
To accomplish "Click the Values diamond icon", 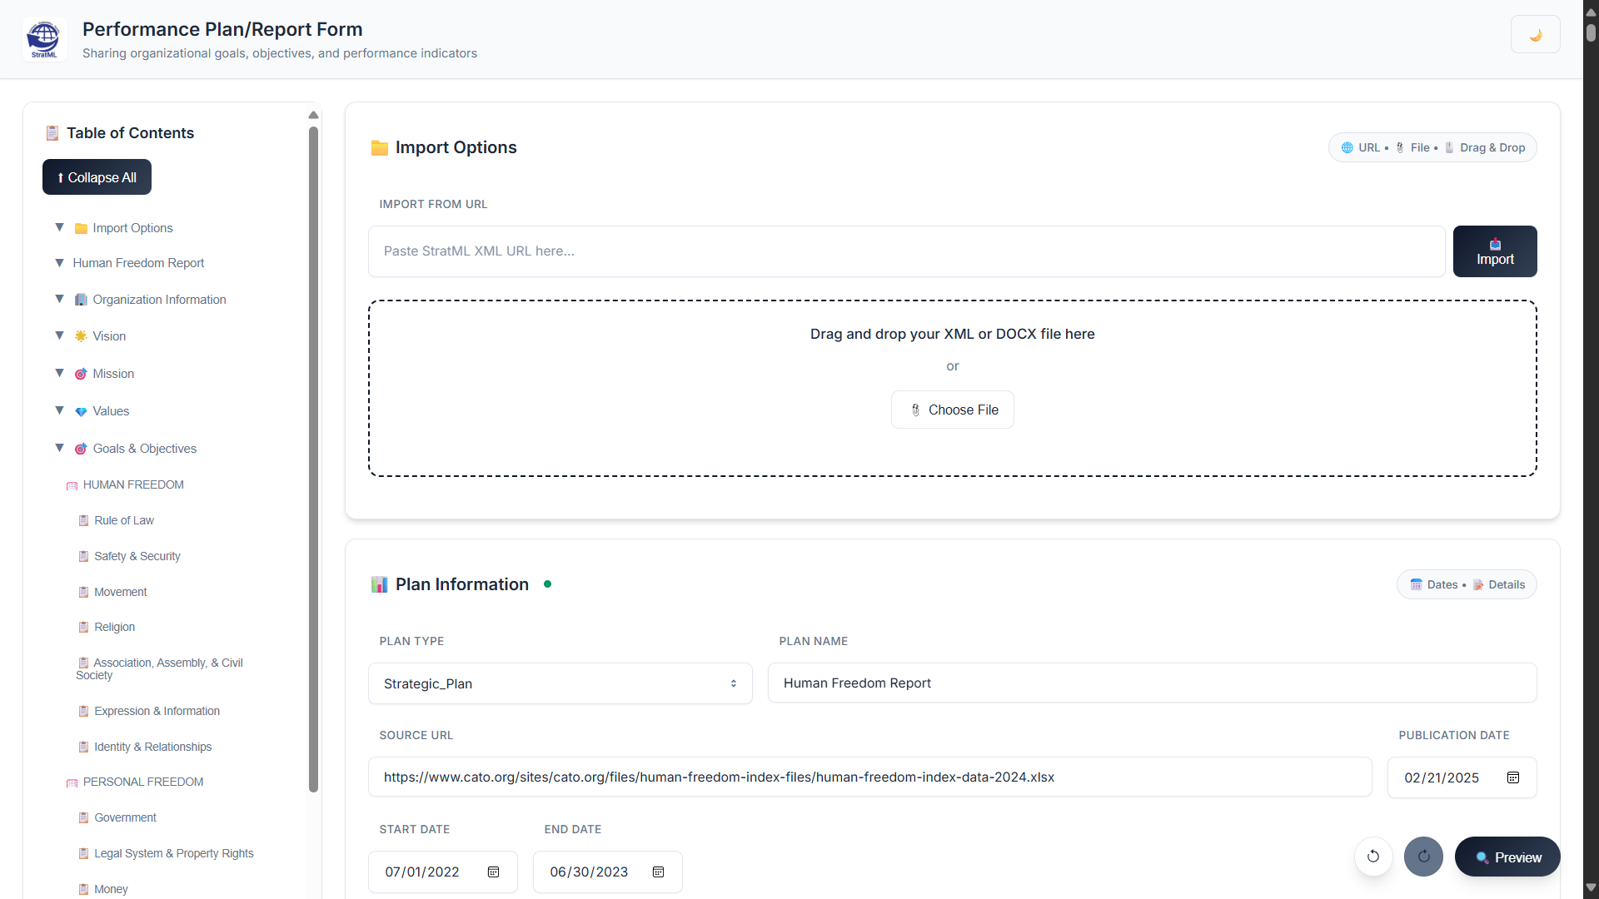I will (x=81, y=411).
